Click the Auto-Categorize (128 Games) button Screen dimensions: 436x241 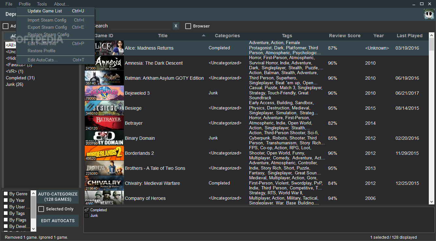tap(58, 197)
